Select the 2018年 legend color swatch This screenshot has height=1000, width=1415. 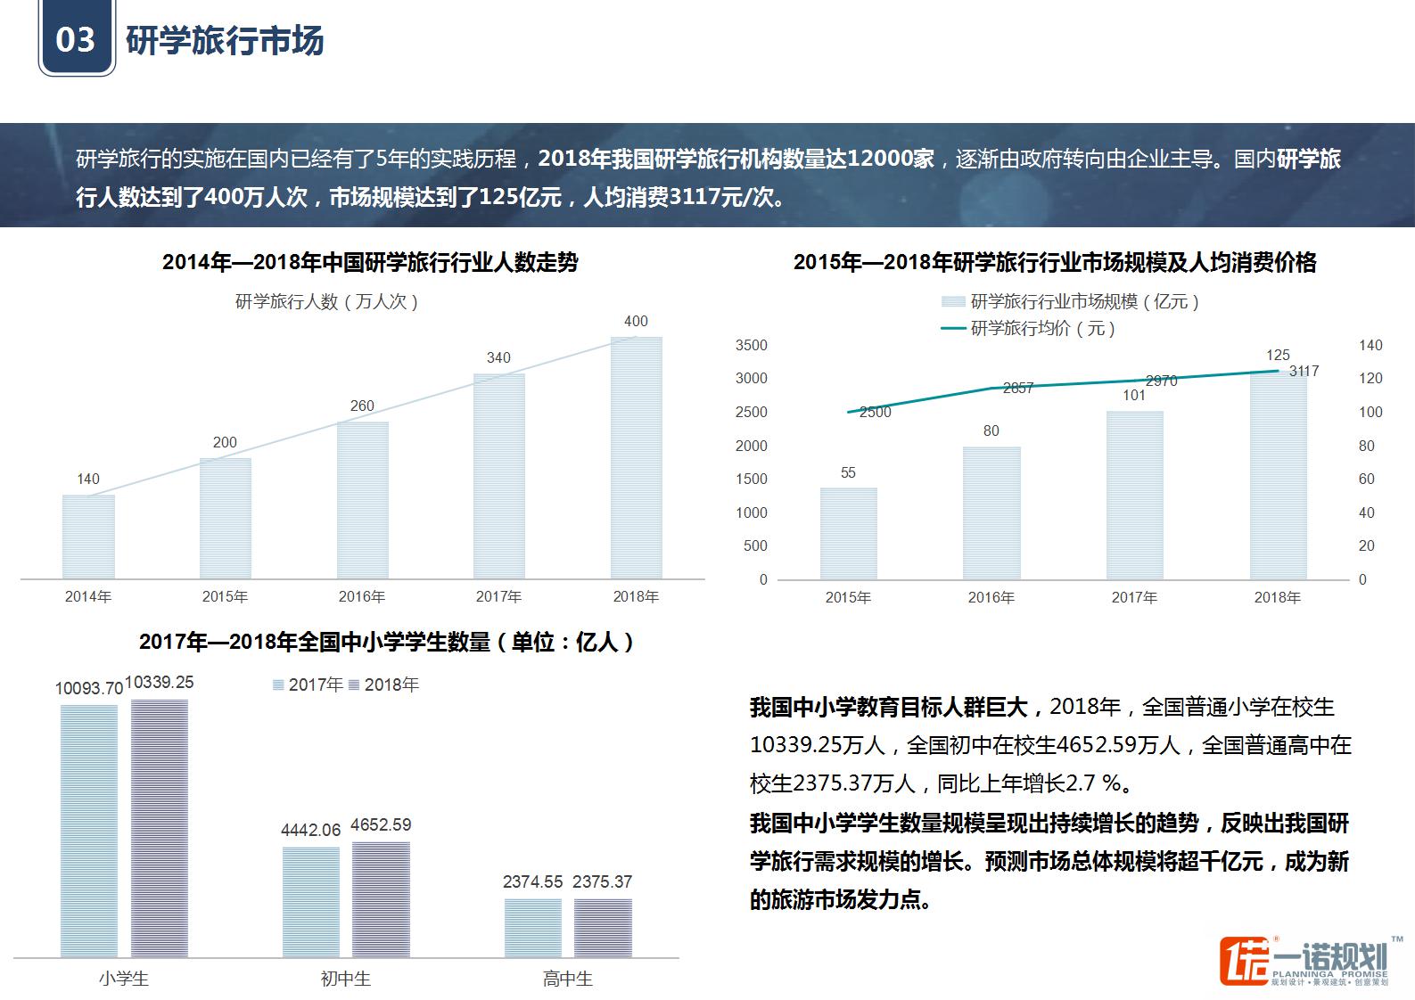click(x=354, y=684)
